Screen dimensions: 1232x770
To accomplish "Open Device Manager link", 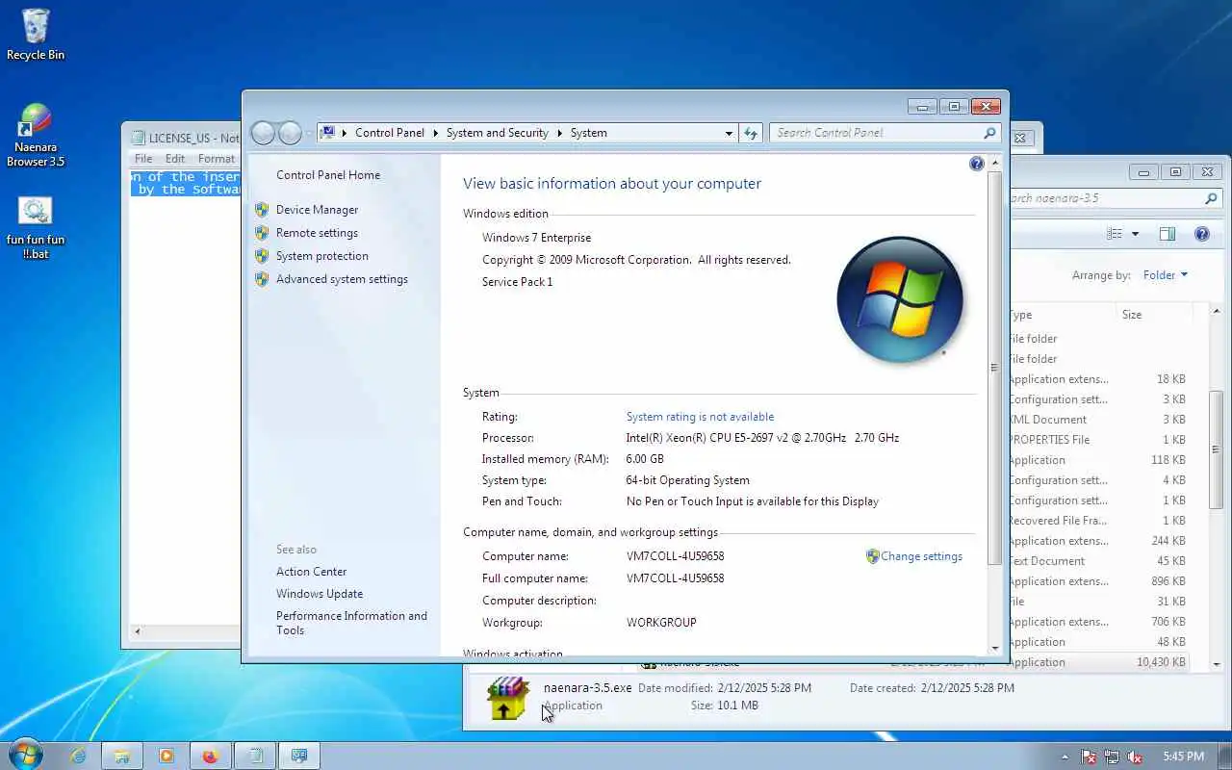I will tap(317, 210).
